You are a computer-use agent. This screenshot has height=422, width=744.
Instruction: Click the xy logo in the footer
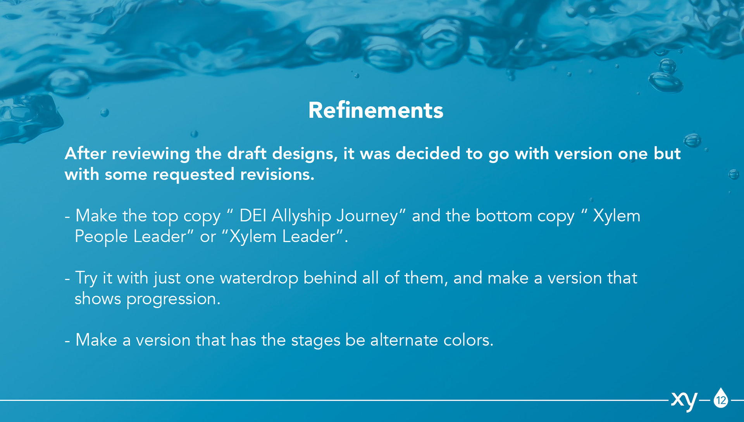684,401
